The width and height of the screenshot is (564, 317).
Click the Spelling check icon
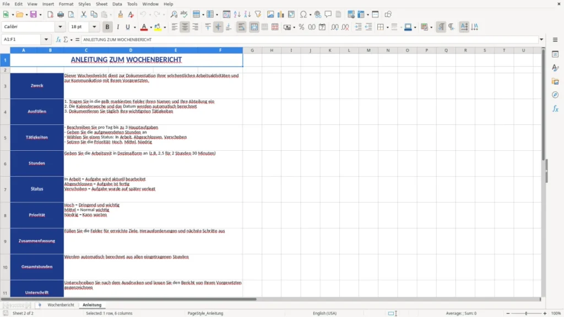click(x=184, y=14)
